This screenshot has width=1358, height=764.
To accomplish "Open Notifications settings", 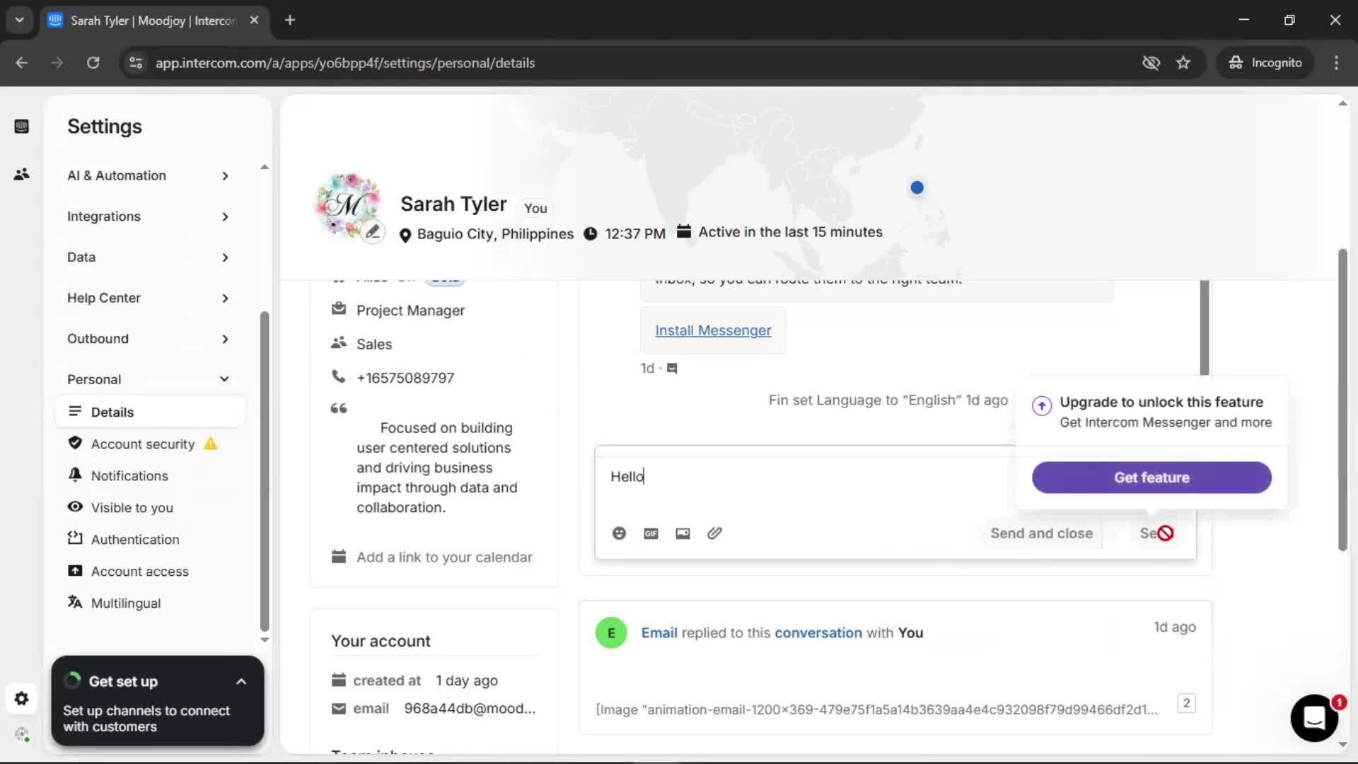I will click(x=129, y=476).
